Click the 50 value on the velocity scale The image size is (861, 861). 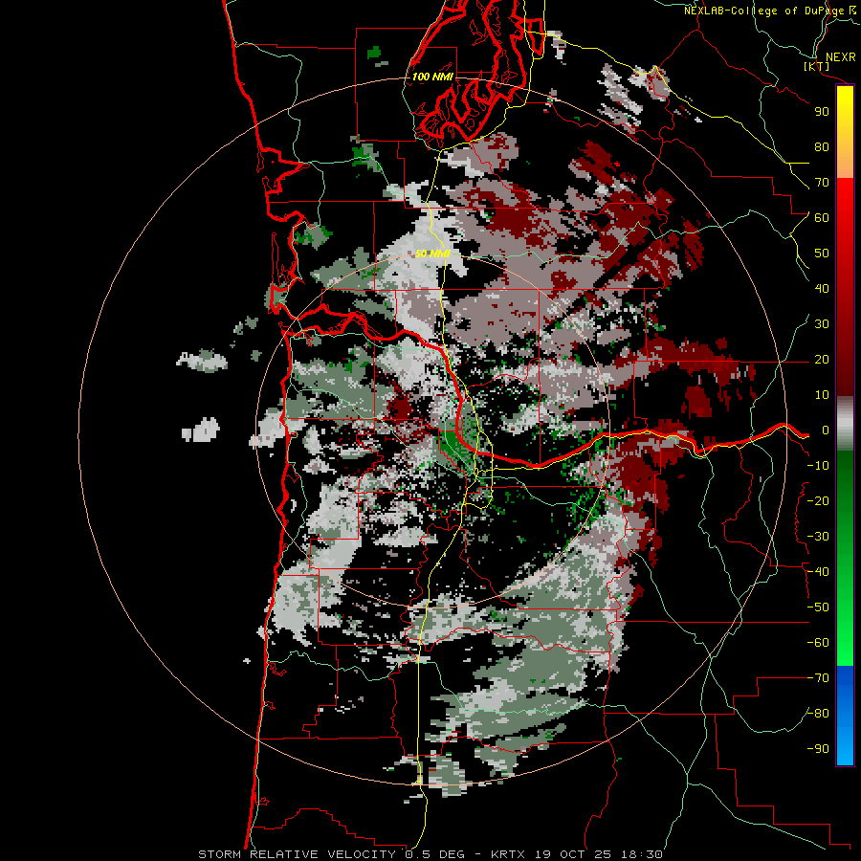coord(822,254)
